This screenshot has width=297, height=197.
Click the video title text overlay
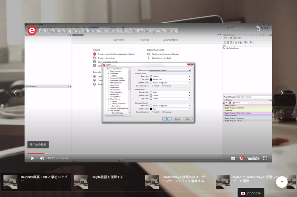(109, 31)
